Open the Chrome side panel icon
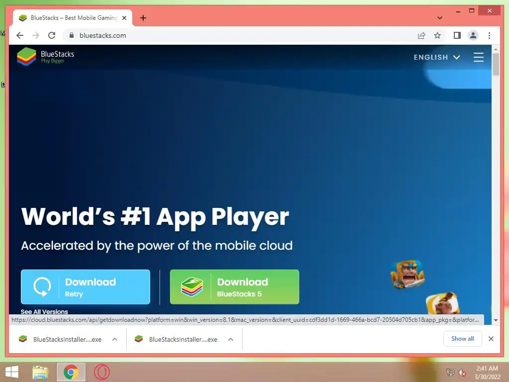 pos(457,35)
